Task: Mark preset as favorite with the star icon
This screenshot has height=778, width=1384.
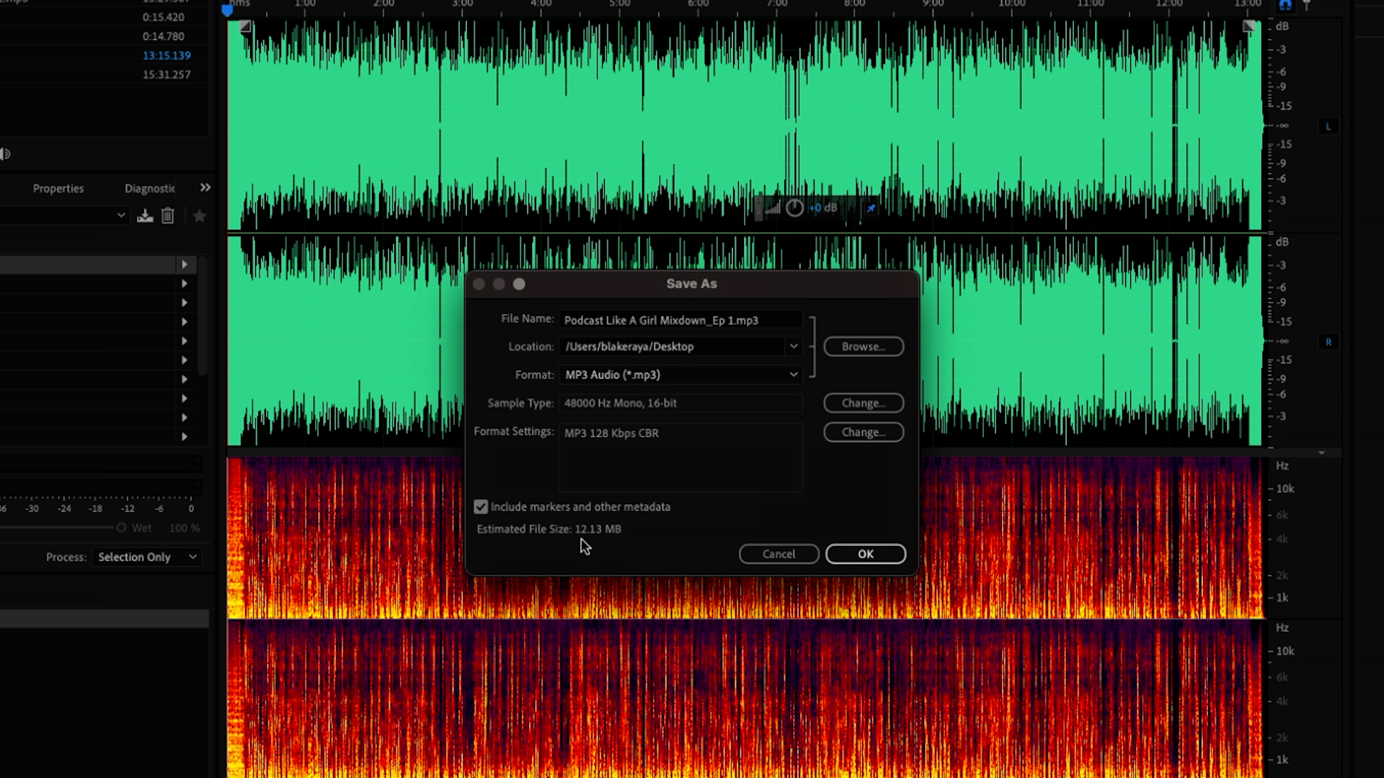Action: click(x=200, y=215)
